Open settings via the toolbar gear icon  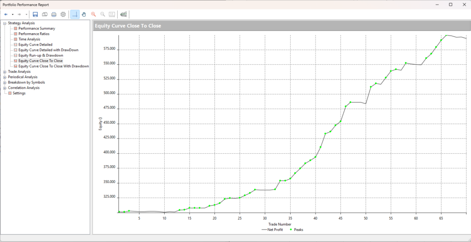[x=63, y=14]
